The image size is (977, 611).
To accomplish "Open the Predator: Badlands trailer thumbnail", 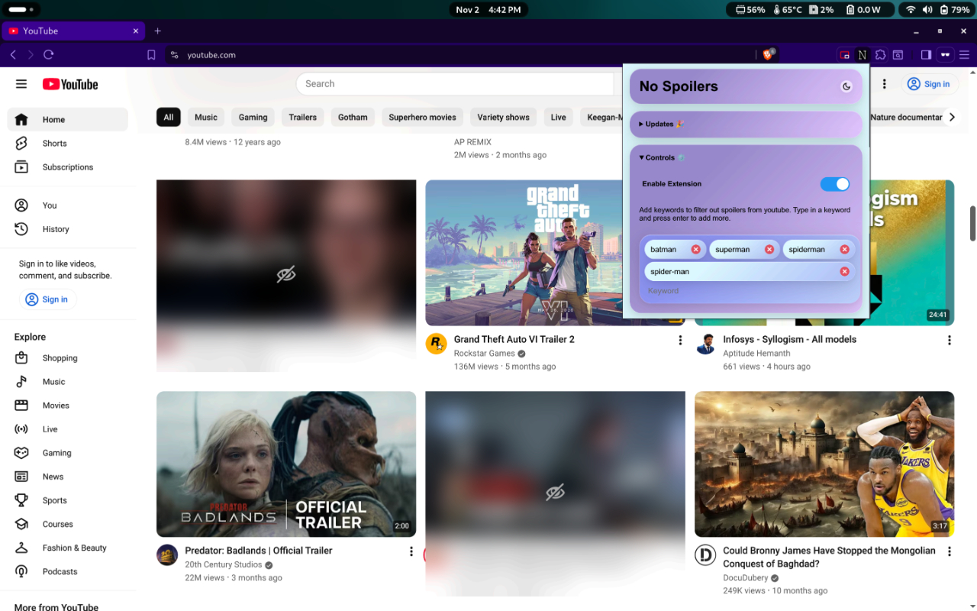I will (286, 464).
